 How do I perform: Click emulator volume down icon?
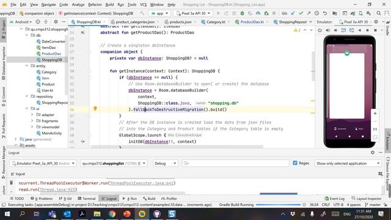click(335, 30)
